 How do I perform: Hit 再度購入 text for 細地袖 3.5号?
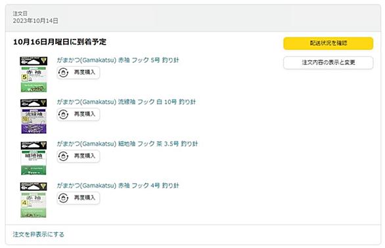[85, 155]
